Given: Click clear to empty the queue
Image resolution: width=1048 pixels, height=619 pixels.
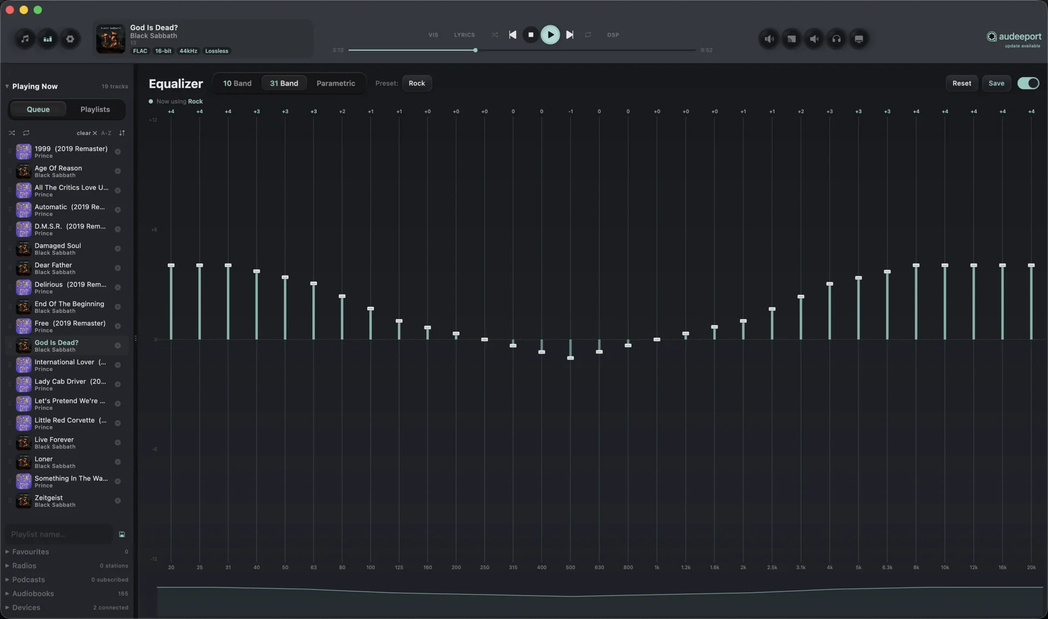Looking at the screenshot, I should (87, 133).
